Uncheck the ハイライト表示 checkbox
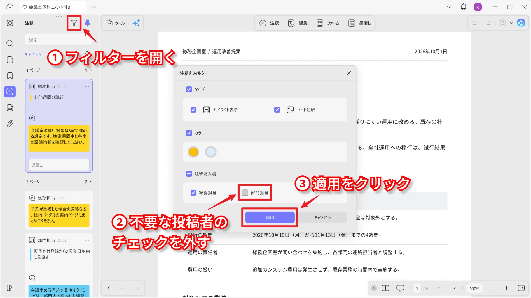531x298 pixels. tap(193, 110)
